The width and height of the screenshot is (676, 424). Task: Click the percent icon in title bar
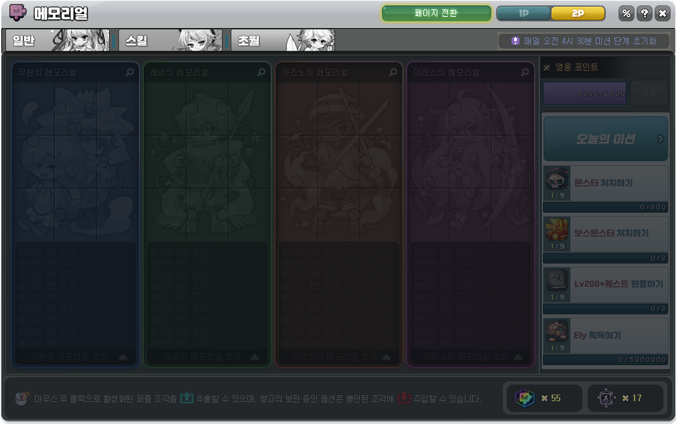tap(626, 13)
